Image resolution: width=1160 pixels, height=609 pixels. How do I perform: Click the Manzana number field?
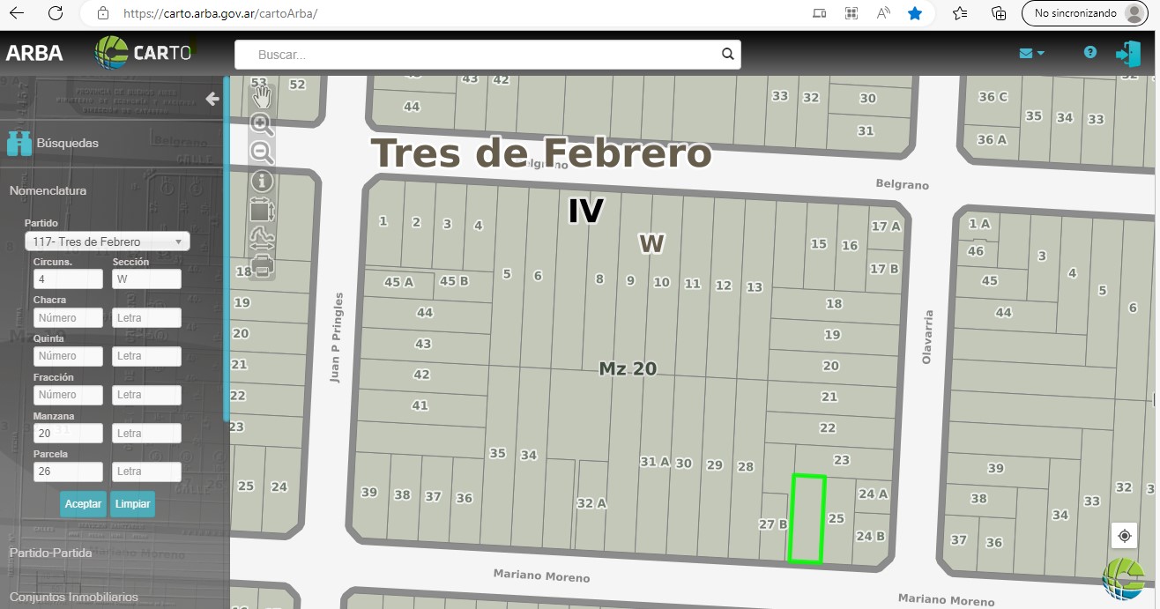click(x=68, y=434)
